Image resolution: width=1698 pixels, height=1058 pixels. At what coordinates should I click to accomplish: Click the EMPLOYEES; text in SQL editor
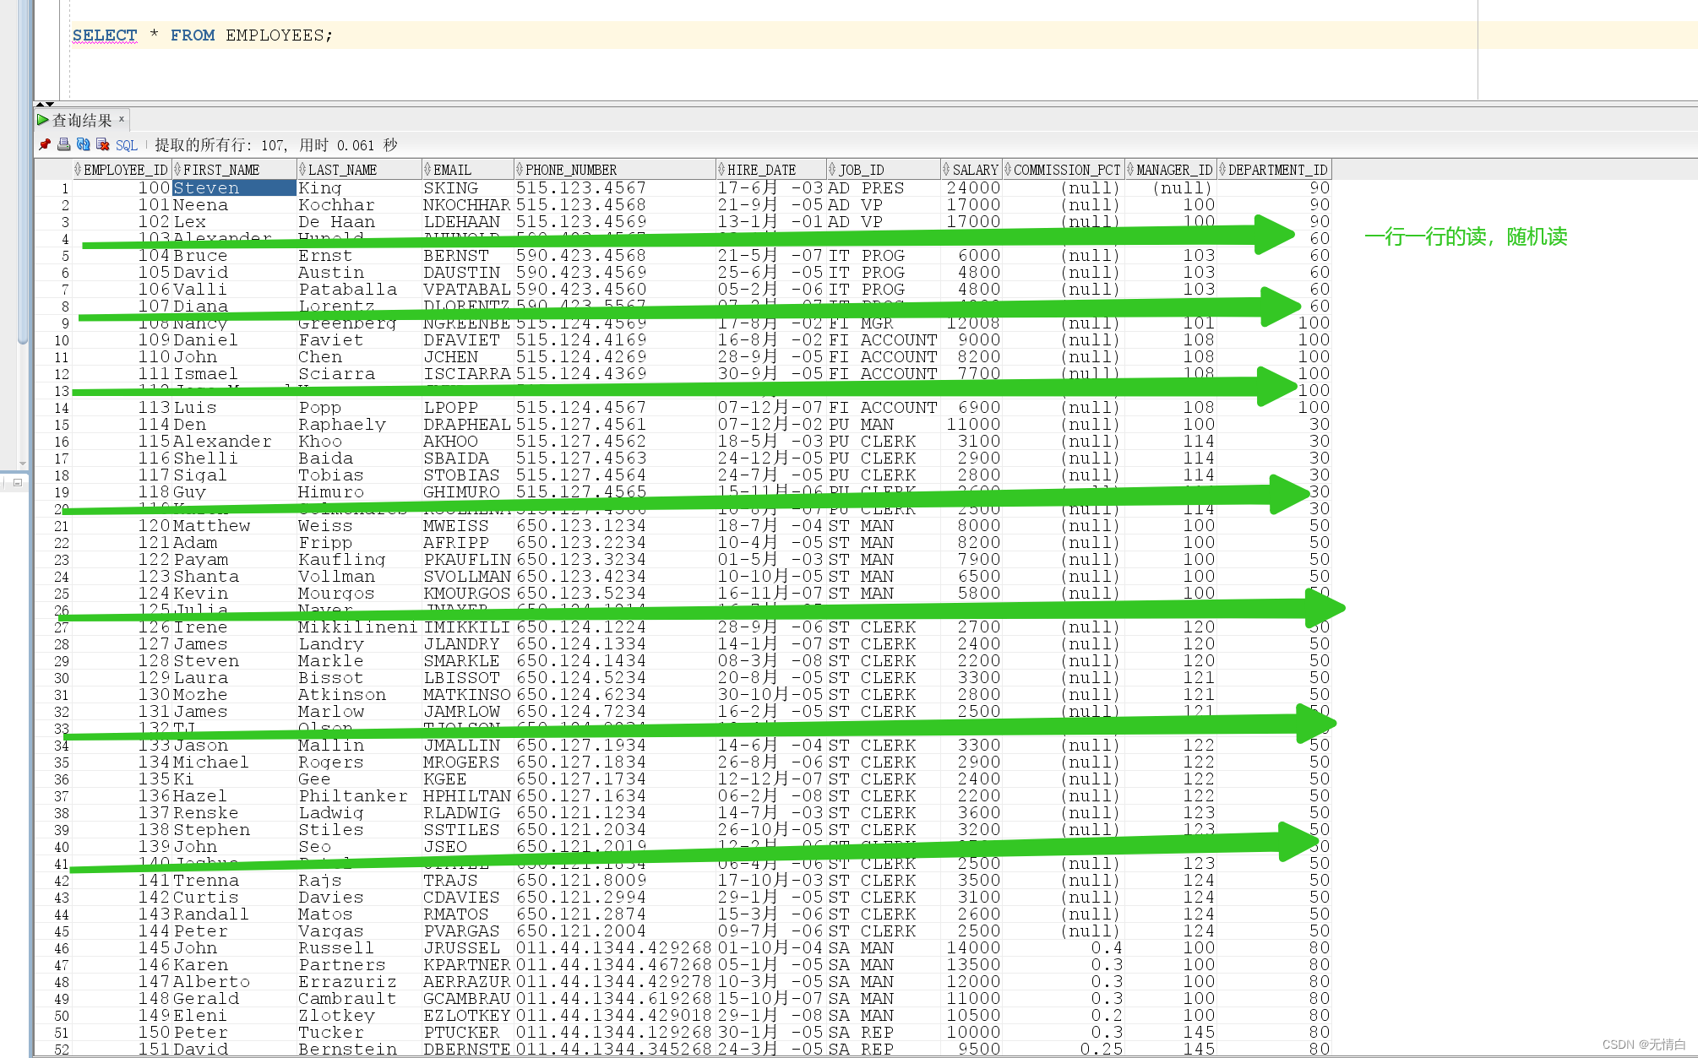[x=280, y=35]
